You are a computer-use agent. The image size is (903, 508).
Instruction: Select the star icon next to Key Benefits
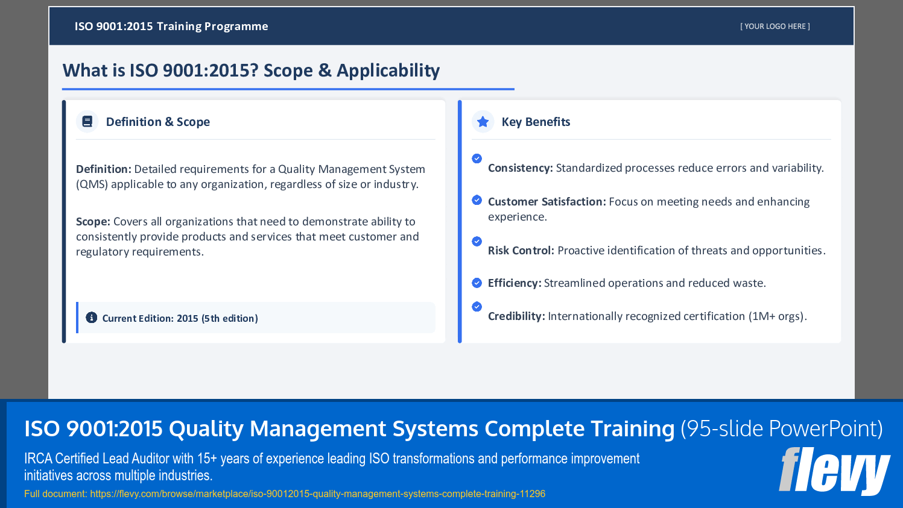click(483, 121)
